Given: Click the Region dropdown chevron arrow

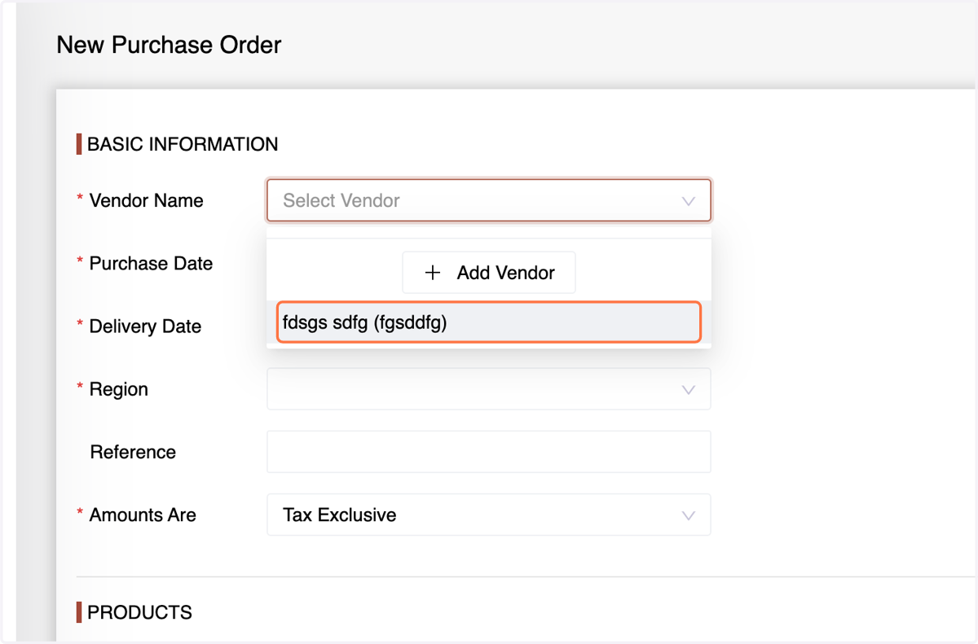Looking at the screenshot, I should (x=688, y=390).
